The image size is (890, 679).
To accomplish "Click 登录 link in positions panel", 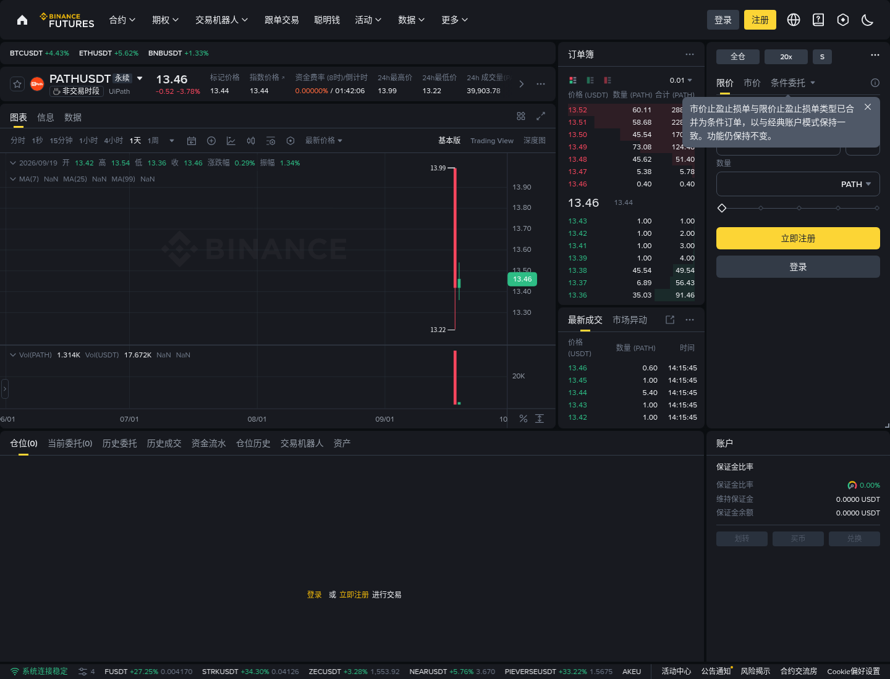I will tap(315, 594).
